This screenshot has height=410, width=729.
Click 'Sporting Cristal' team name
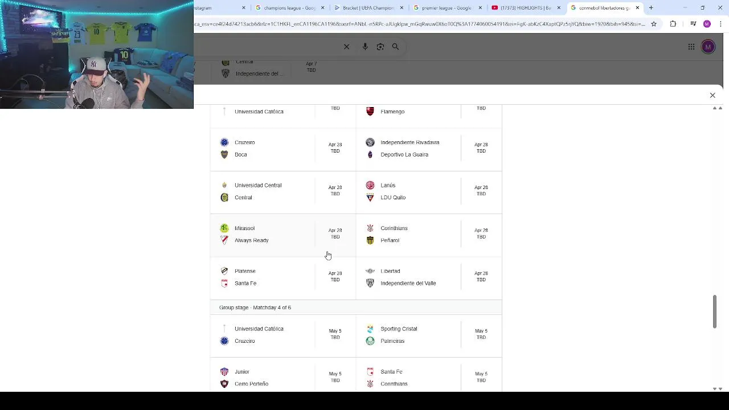point(399,329)
